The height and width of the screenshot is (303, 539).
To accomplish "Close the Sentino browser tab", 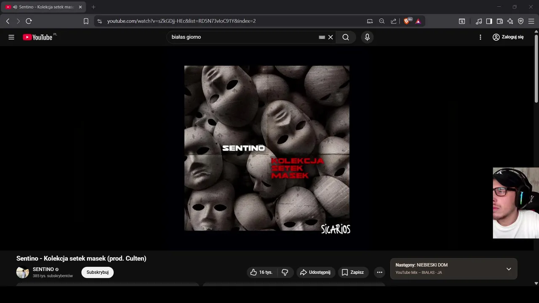I will 80,7.
